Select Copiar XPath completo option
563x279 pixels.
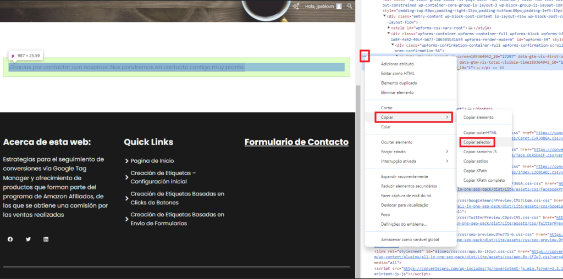484,180
